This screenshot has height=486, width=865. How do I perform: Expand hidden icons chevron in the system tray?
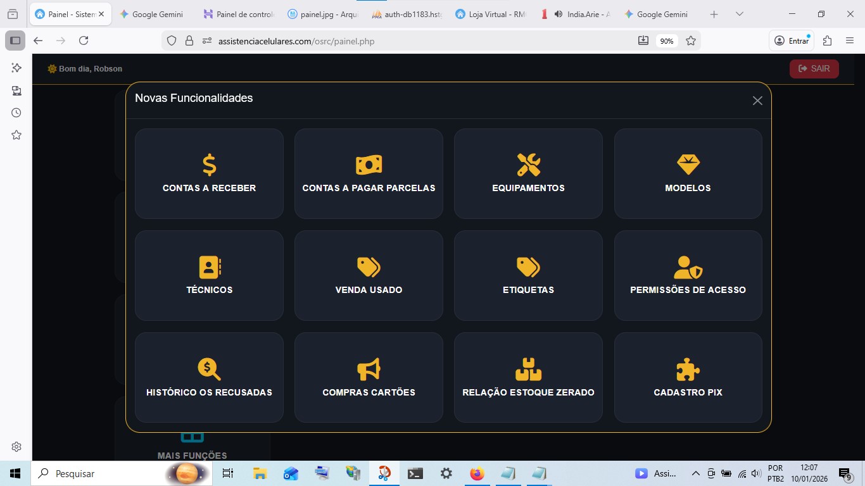[695, 473]
